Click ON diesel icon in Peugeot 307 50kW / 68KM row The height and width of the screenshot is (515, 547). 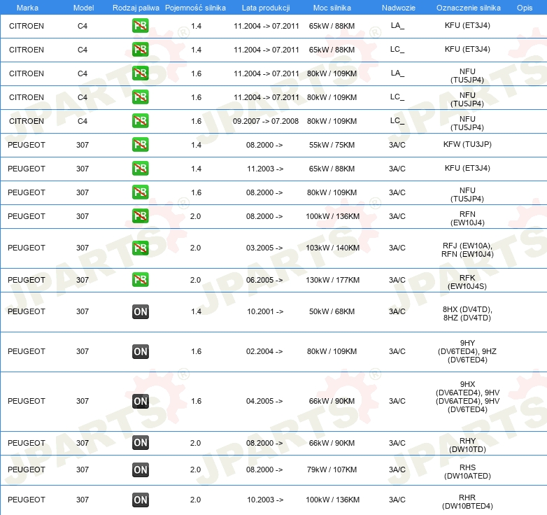coord(140,311)
